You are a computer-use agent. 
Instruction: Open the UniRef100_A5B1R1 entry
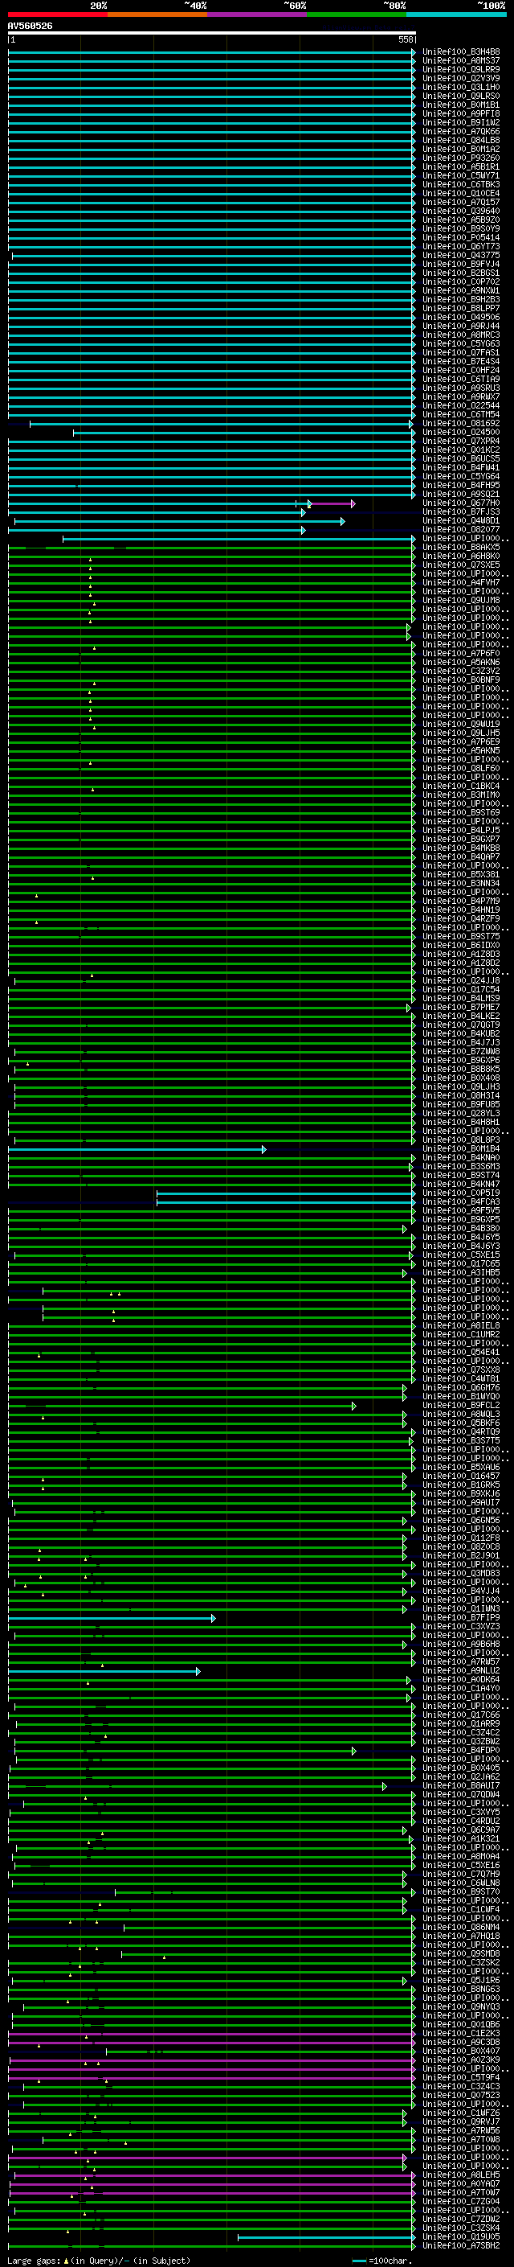click(460, 167)
